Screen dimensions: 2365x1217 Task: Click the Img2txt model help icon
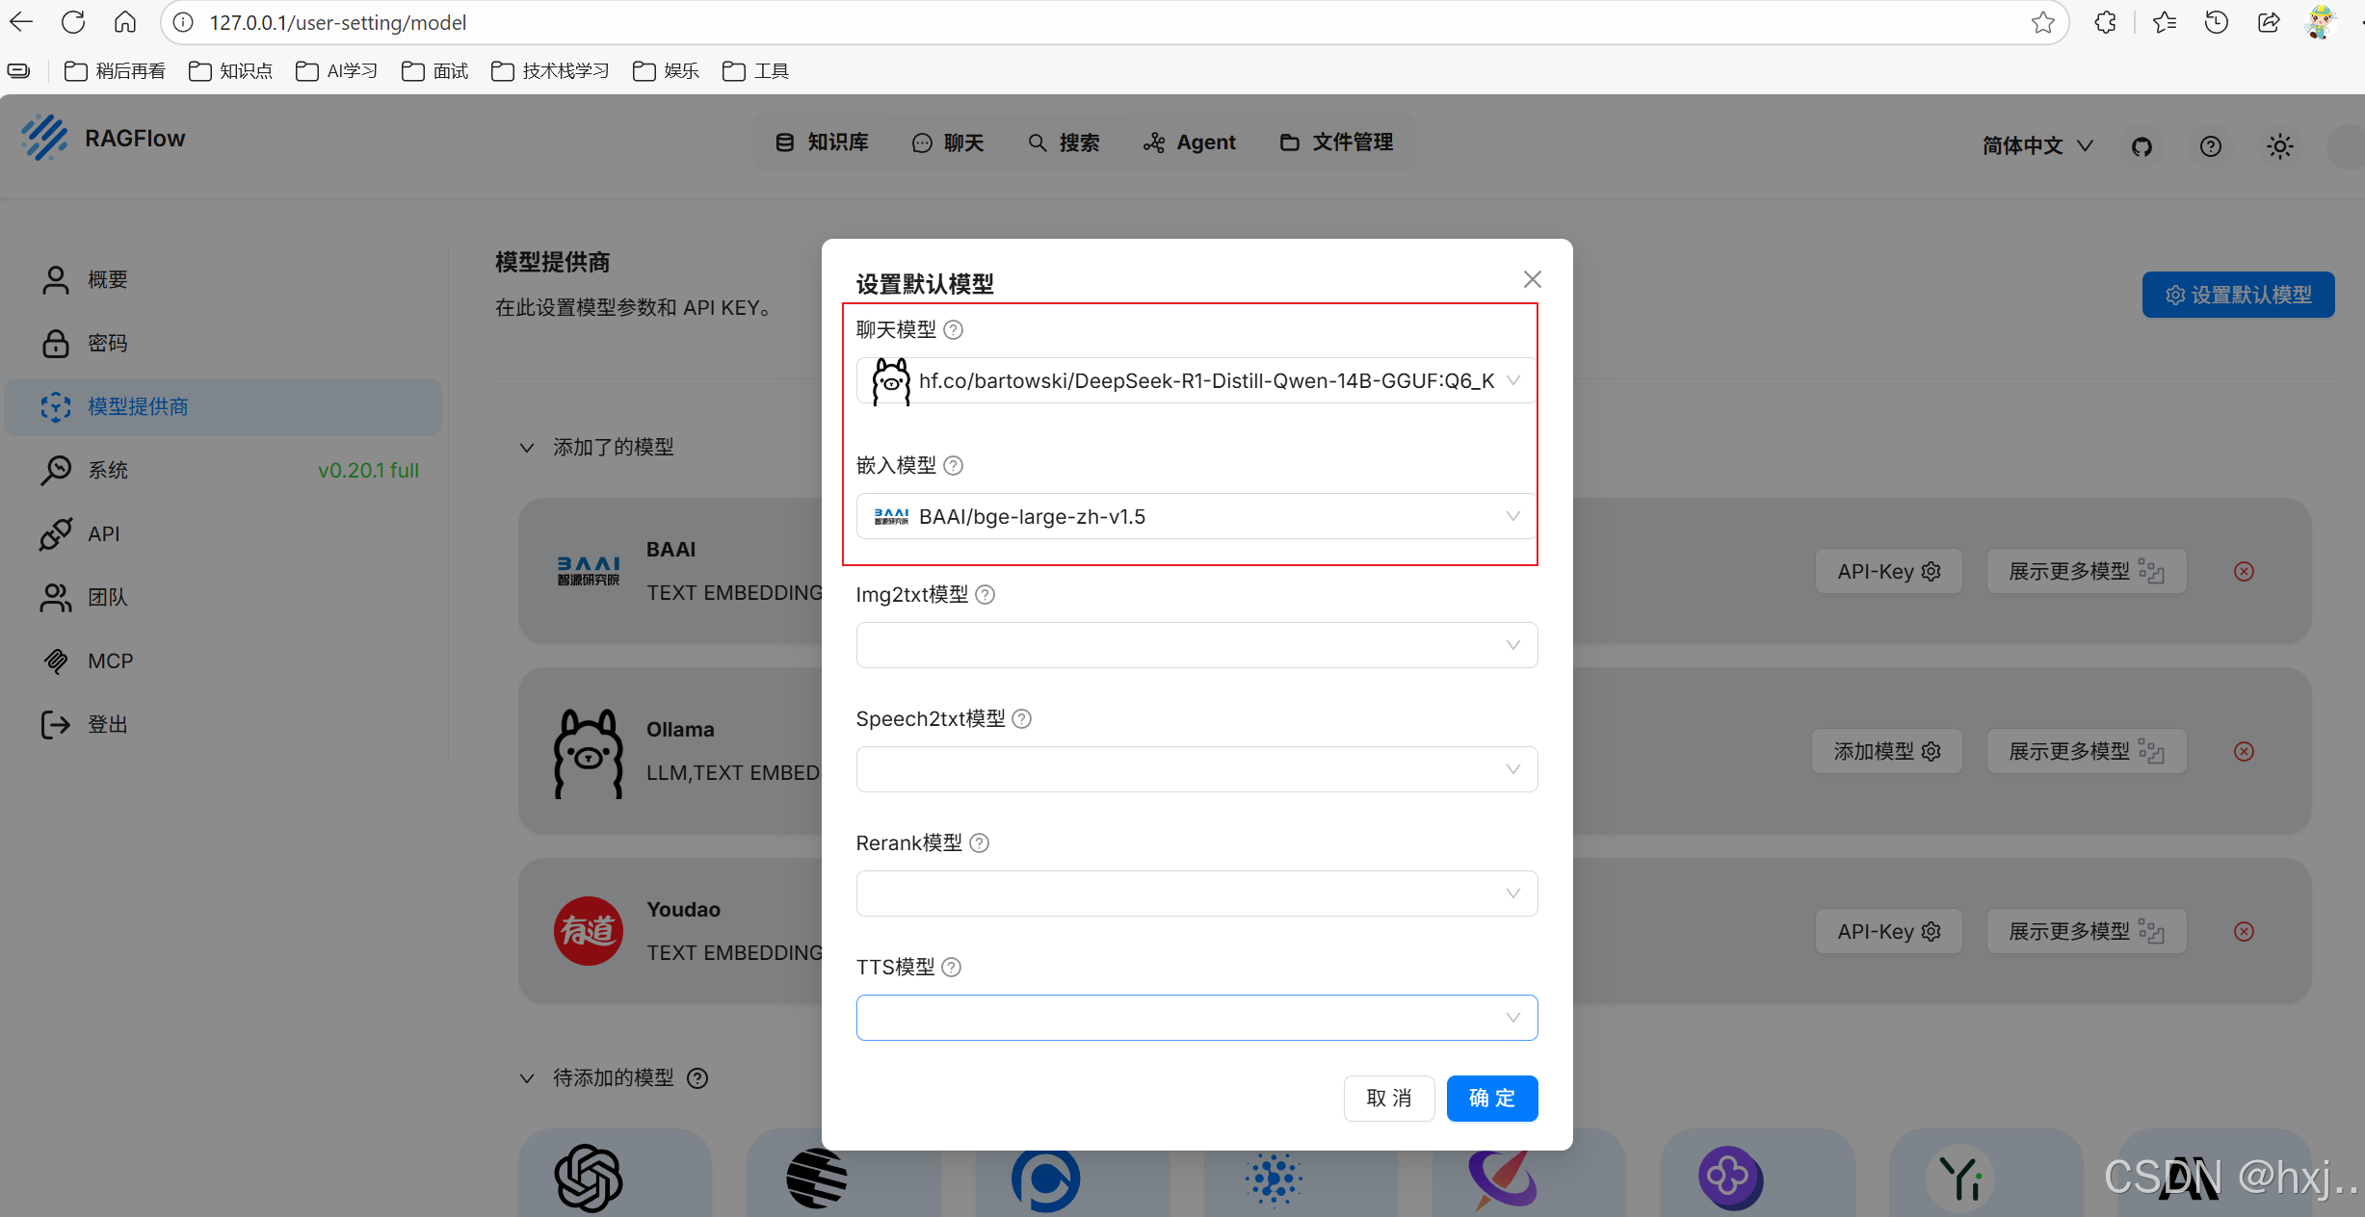[x=985, y=595]
